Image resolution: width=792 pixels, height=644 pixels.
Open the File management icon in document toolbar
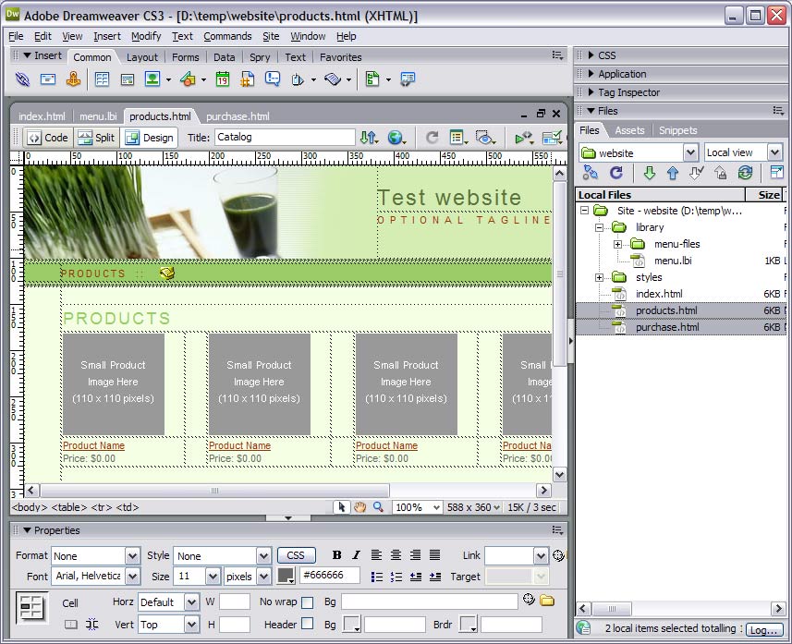coord(370,138)
